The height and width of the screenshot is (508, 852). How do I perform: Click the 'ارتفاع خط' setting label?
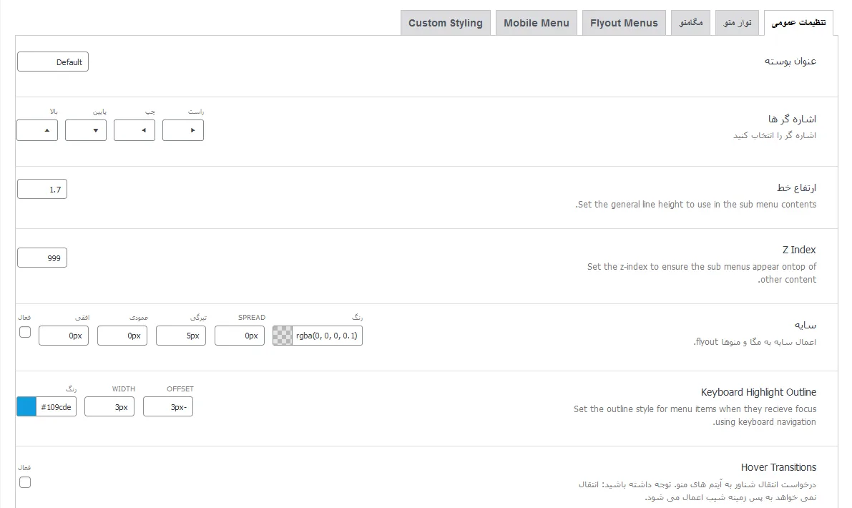point(797,188)
